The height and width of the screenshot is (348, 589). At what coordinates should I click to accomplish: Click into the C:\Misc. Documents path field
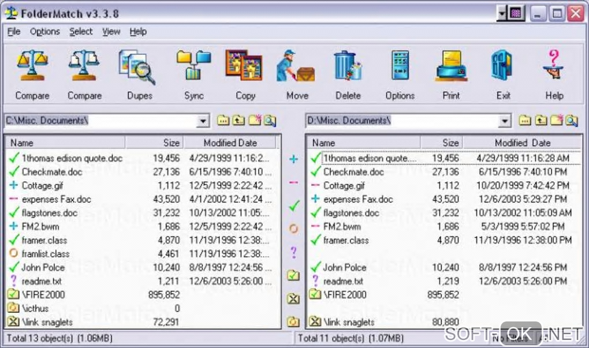pos(100,121)
